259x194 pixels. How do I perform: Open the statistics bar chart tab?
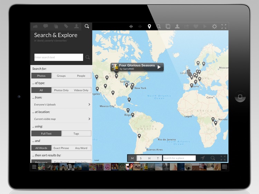click(x=35, y=26)
